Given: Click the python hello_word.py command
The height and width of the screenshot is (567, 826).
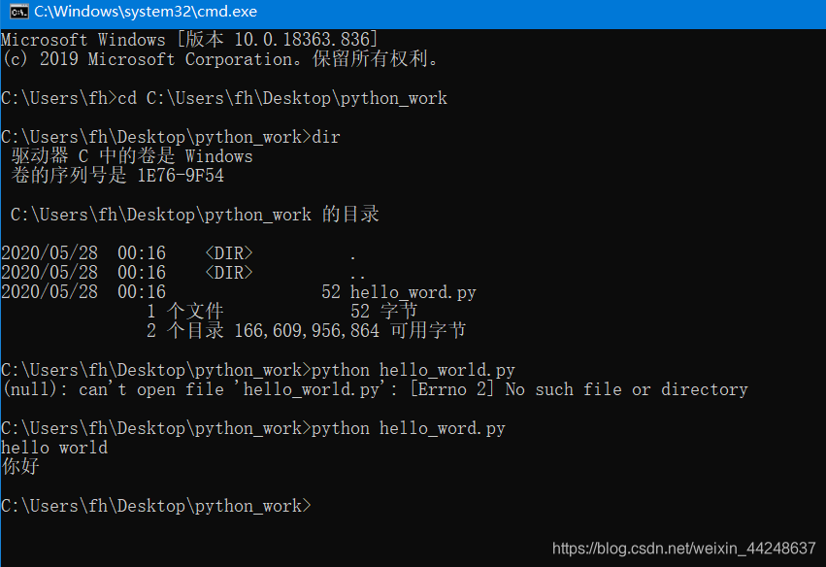Looking at the screenshot, I should point(409,428).
